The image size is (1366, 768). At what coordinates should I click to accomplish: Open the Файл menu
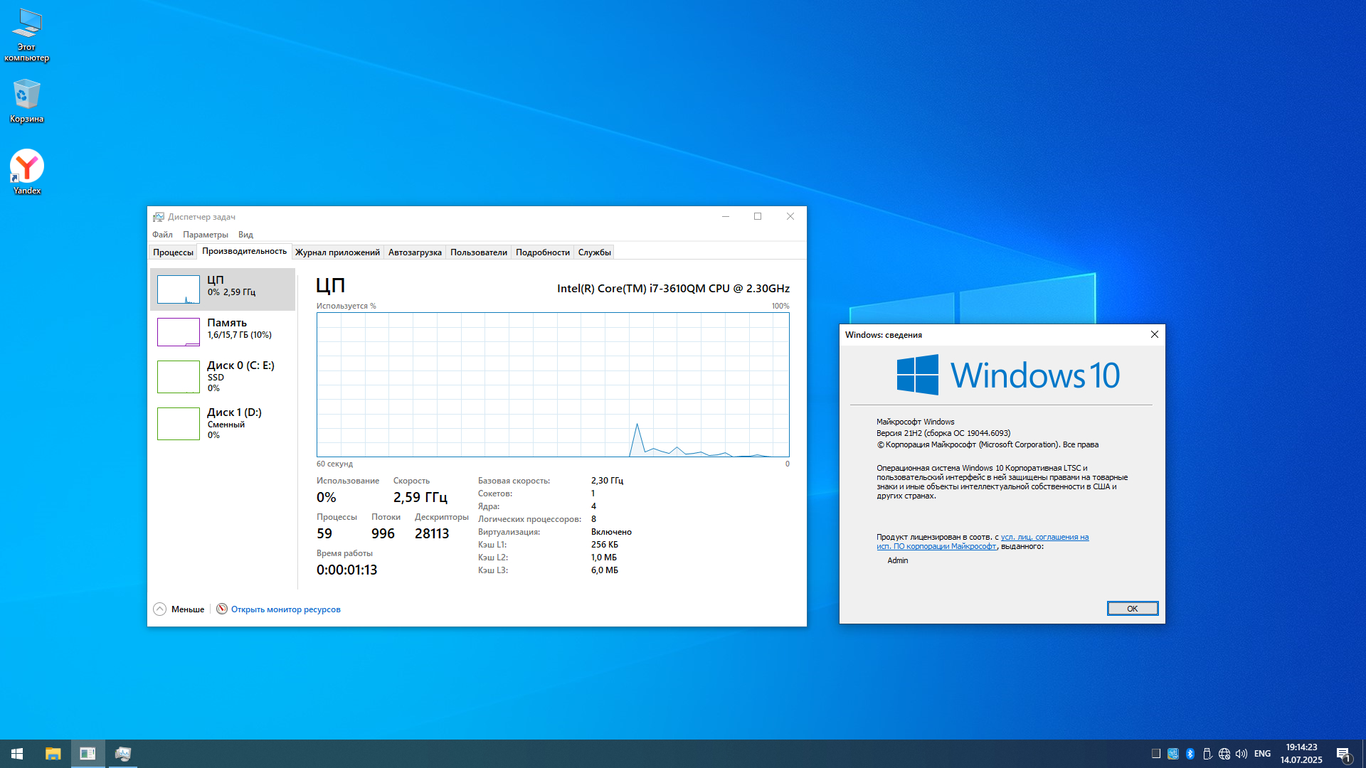[x=162, y=235]
